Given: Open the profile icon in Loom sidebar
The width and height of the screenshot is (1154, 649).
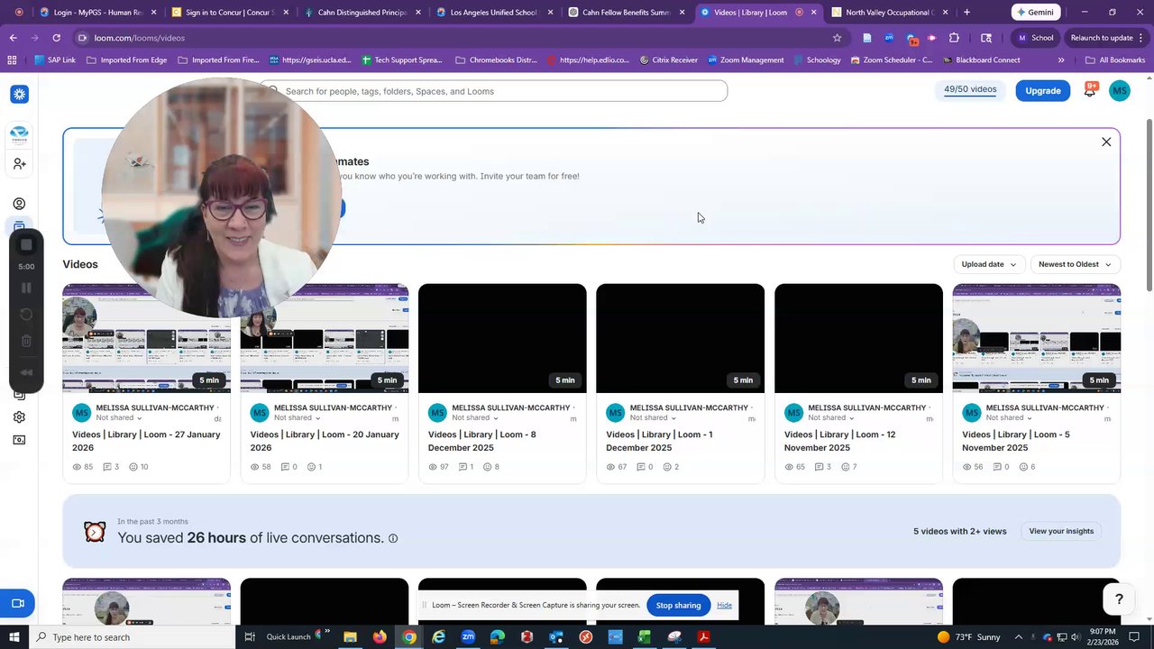Looking at the screenshot, I should point(19,204).
